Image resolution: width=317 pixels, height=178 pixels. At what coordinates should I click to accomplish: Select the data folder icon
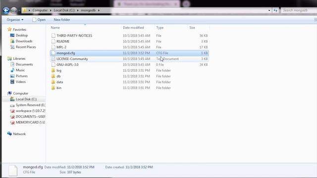[53, 82]
